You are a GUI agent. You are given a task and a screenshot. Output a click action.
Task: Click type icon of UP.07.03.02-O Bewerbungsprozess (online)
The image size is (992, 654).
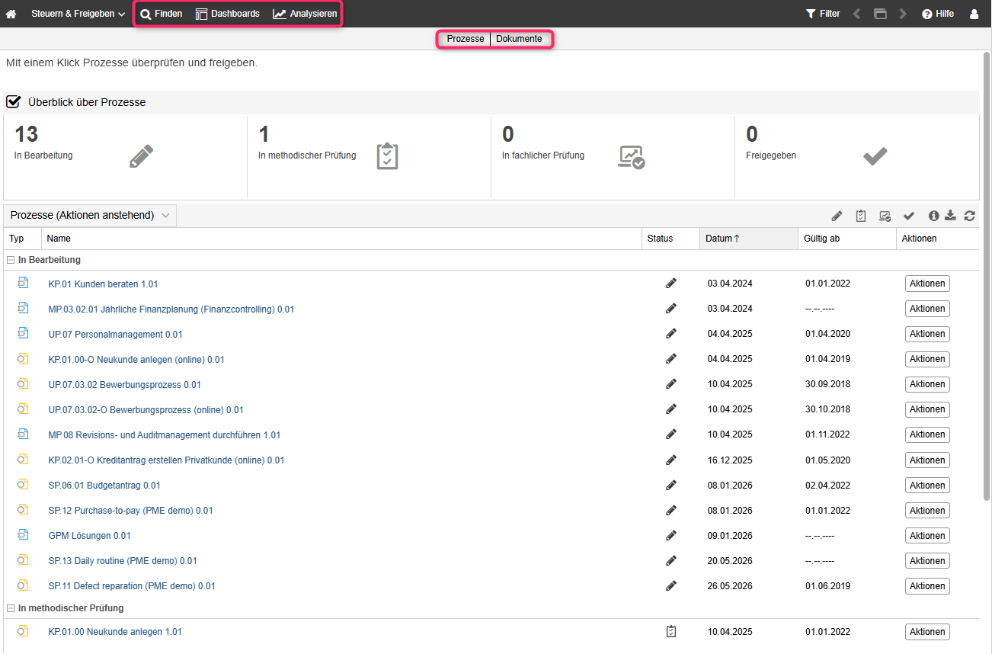coord(23,409)
